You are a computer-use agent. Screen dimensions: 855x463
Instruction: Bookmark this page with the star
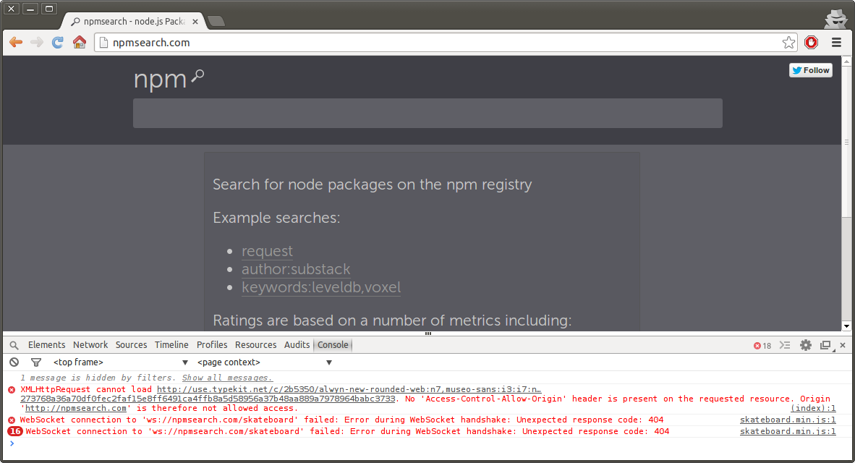[x=788, y=43]
